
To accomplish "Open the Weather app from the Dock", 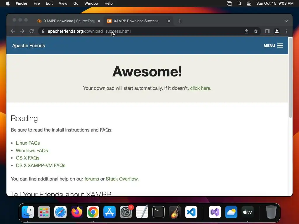I will click(231, 212).
